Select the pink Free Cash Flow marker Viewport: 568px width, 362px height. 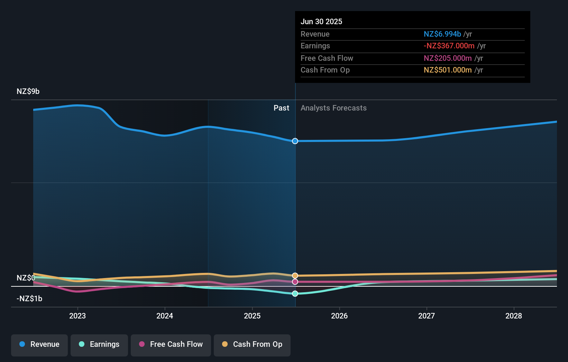point(295,282)
